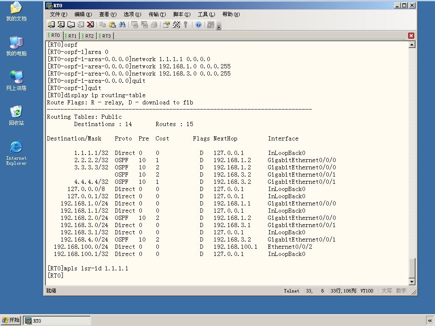Close the active tab with red X
The image size is (435, 326).
(411, 36)
